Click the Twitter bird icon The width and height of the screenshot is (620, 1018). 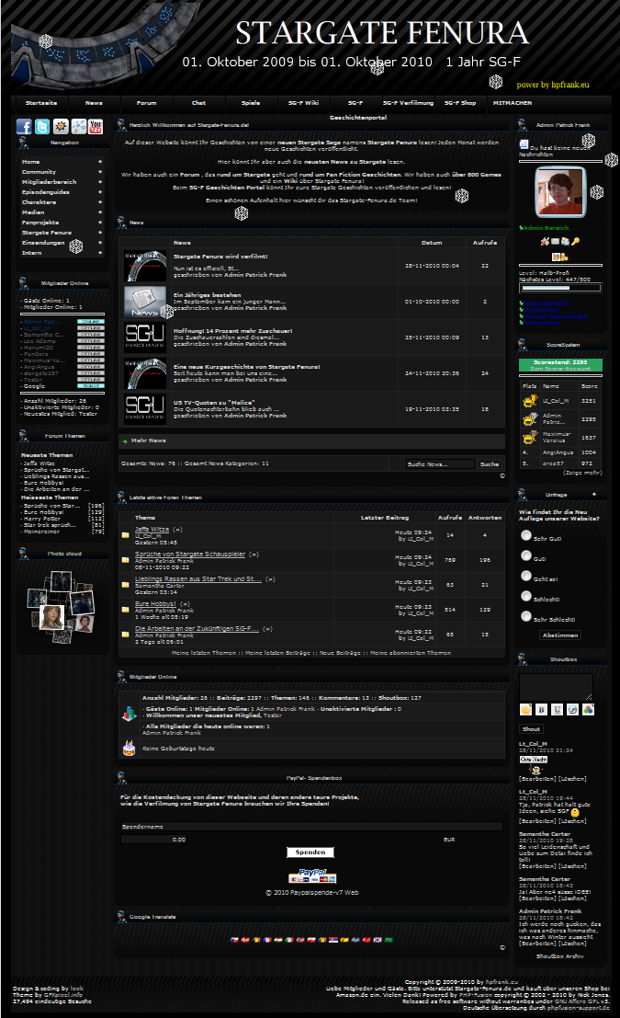pos(42,127)
